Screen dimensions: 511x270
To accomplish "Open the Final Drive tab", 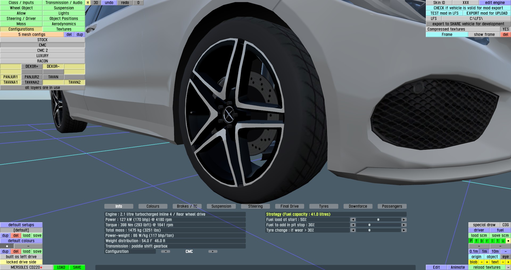I will click(290, 206).
